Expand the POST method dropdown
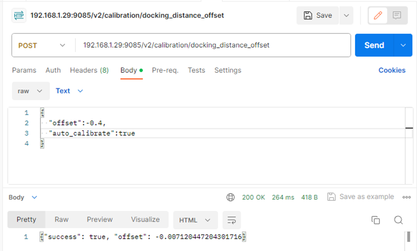 [42, 45]
